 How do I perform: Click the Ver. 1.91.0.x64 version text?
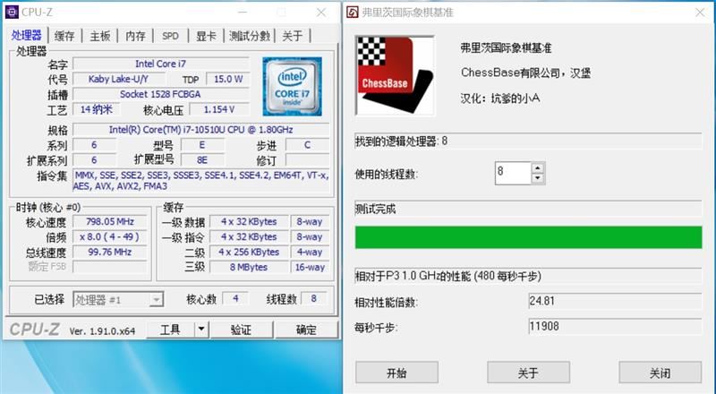point(102,331)
